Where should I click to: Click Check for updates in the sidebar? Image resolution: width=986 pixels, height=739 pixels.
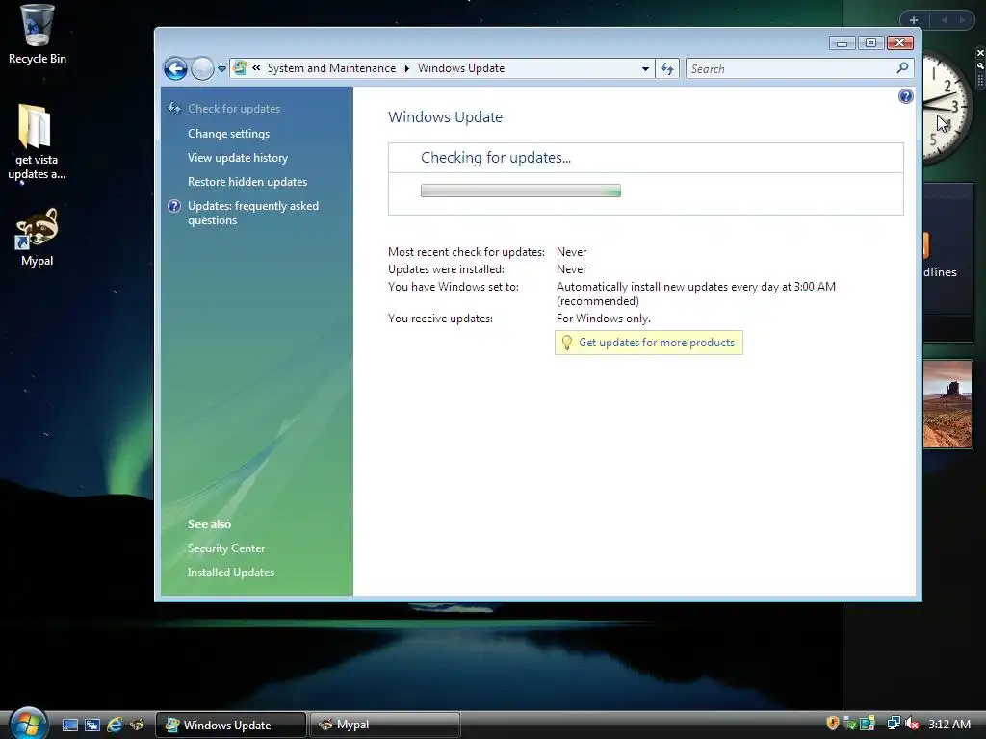click(x=234, y=109)
